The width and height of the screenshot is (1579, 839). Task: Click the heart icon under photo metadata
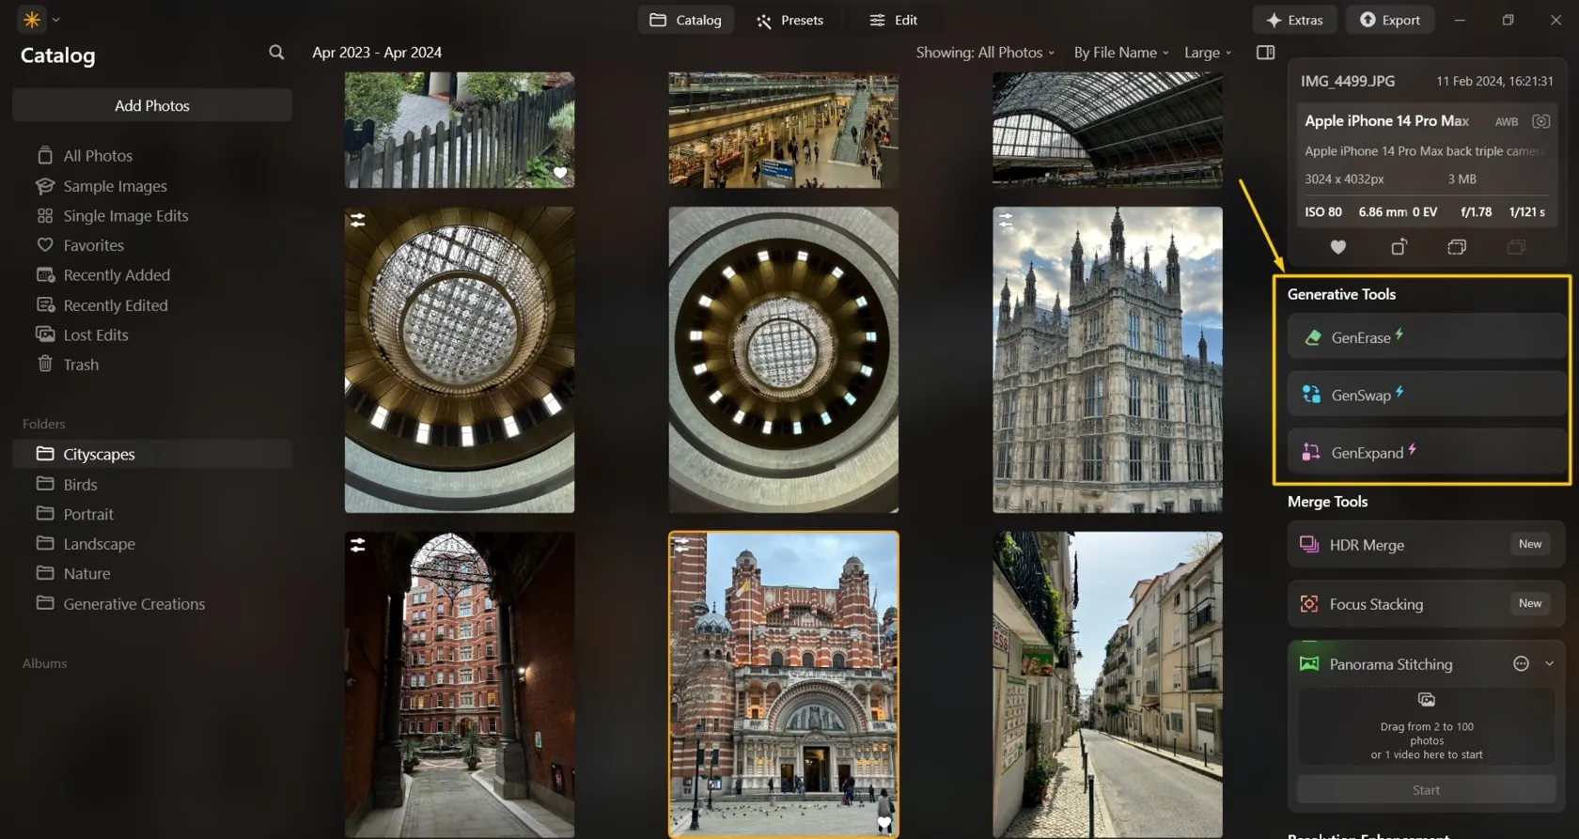click(x=1337, y=247)
